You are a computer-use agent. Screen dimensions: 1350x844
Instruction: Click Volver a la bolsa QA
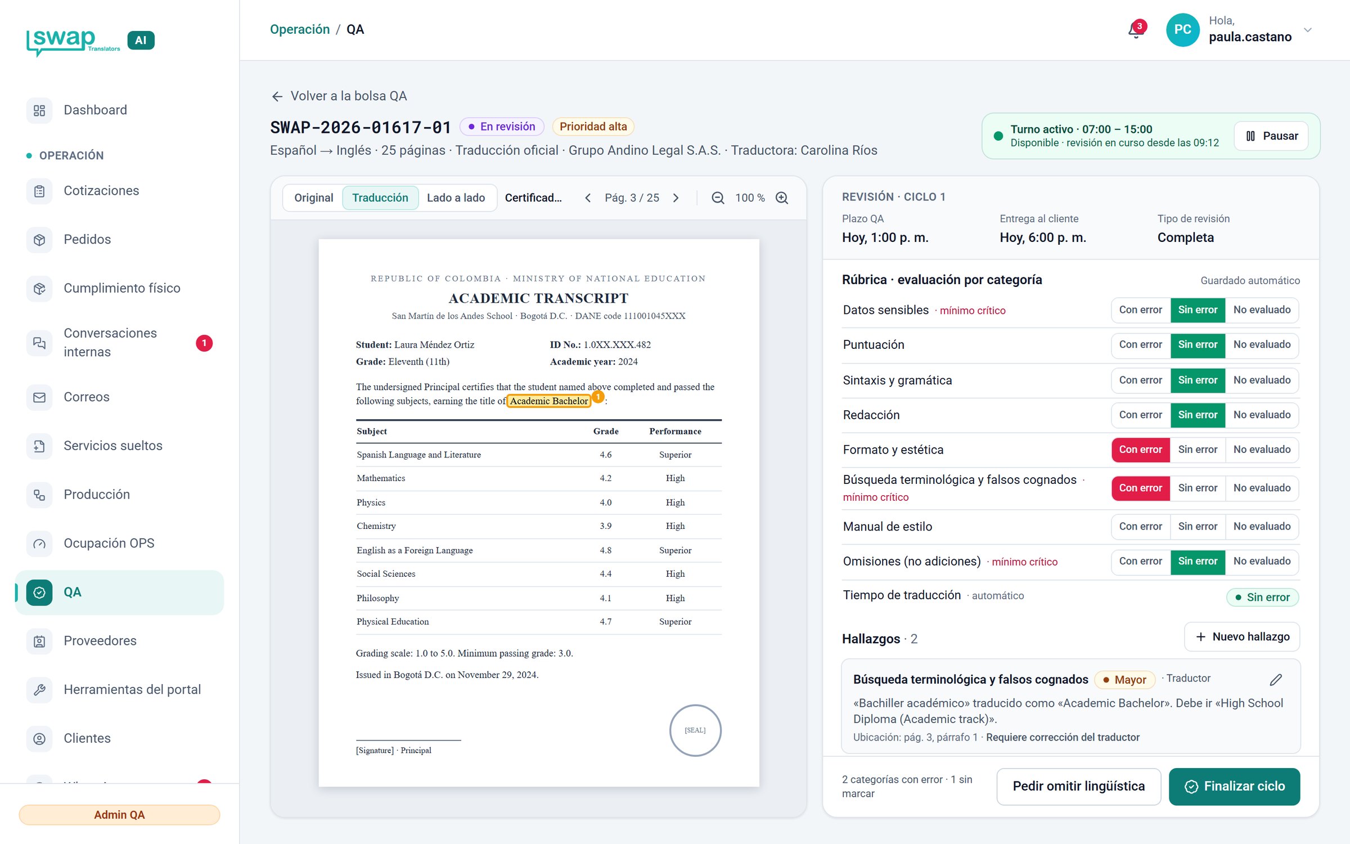point(339,96)
